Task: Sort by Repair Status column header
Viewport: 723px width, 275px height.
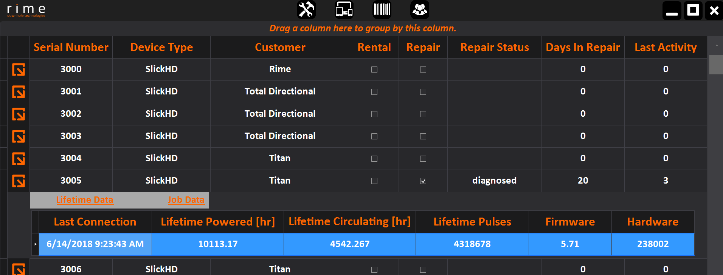Action: (x=495, y=47)
